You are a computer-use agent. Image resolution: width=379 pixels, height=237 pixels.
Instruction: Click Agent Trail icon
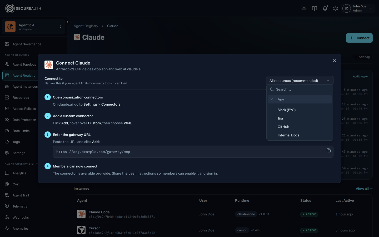[x=7, y=195]
